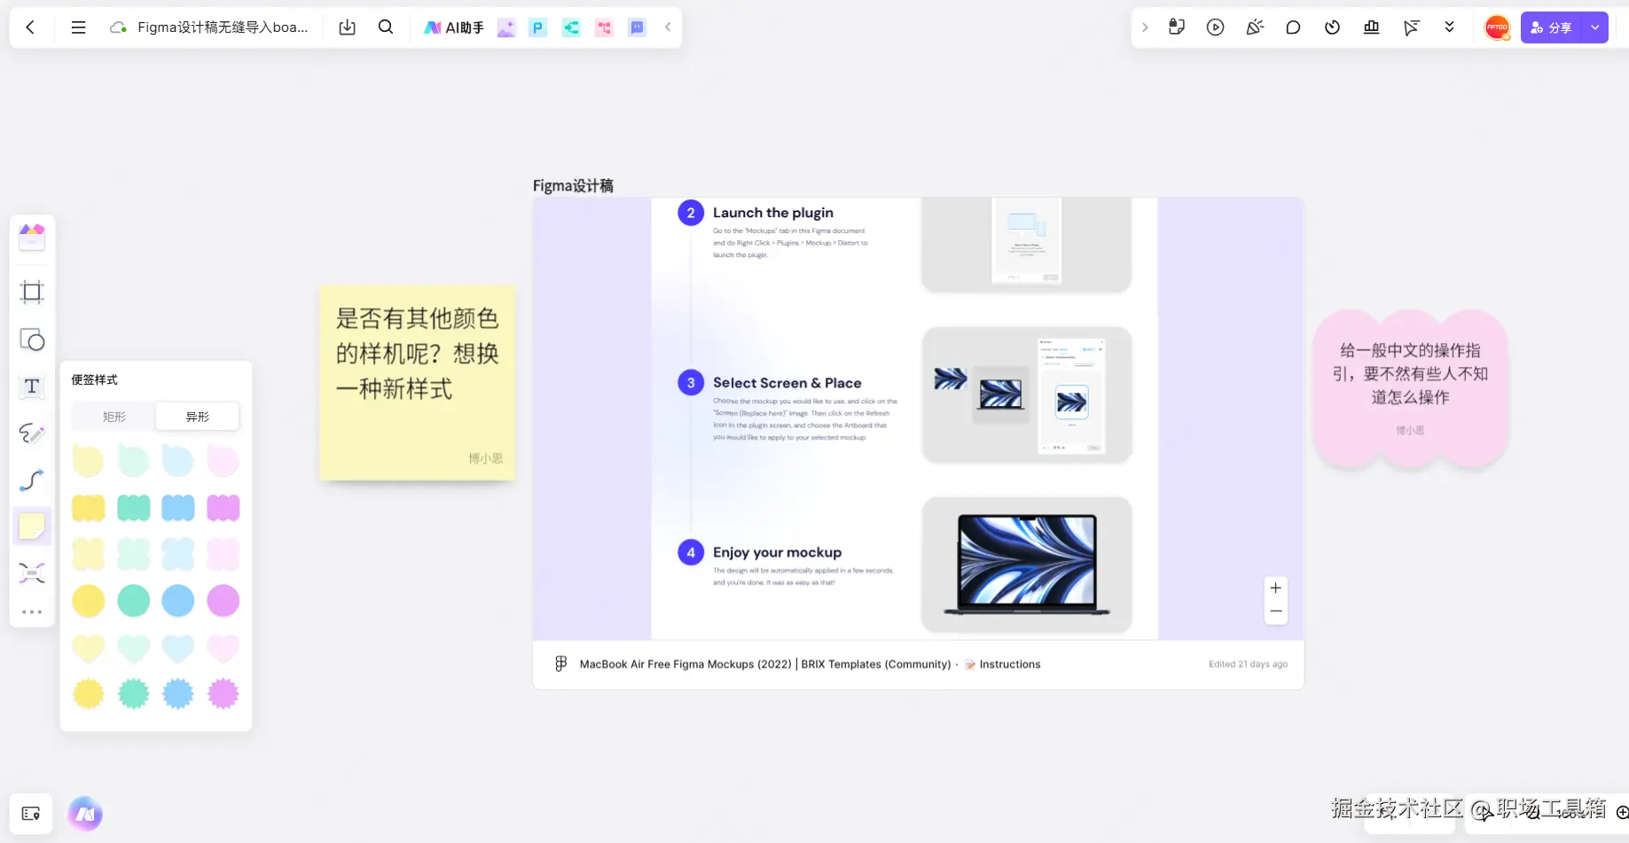Viewport: 1629px width, 843px height.
Task: Select the Pen drawing tool
Action: [x=32, y=433]
